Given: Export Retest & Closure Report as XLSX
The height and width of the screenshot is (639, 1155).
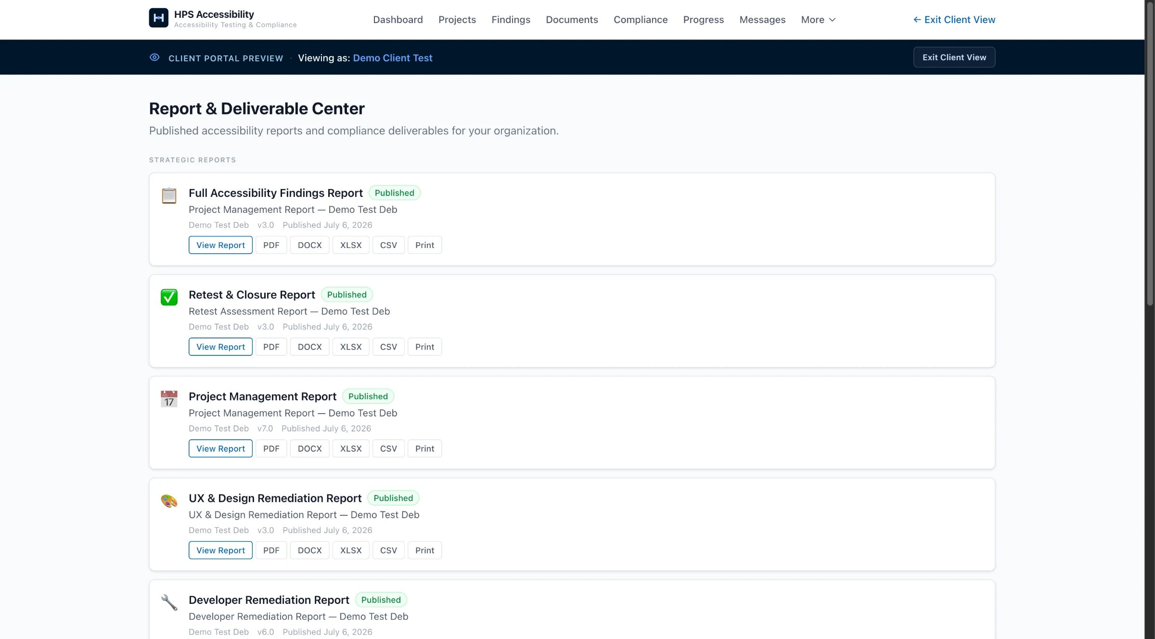Looking at the screenshot, I should pyautogui.click(x=351, y=347).
